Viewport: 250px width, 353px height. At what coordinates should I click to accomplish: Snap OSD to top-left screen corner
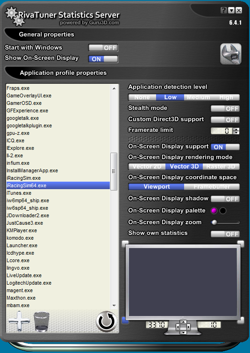pyautogui.click(x=125, y=243)
